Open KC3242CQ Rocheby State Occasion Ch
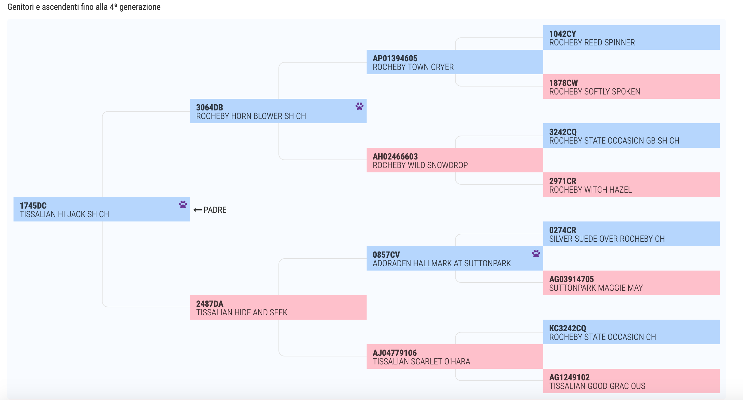The height and width of the screenshot is (400, 743). click(631, 332)
